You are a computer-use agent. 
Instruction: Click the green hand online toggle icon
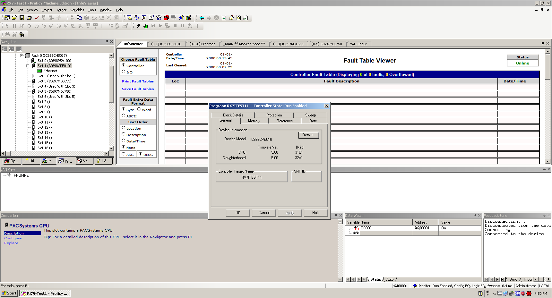point(146,26)
